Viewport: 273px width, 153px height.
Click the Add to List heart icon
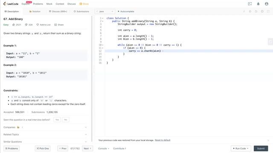38,25
